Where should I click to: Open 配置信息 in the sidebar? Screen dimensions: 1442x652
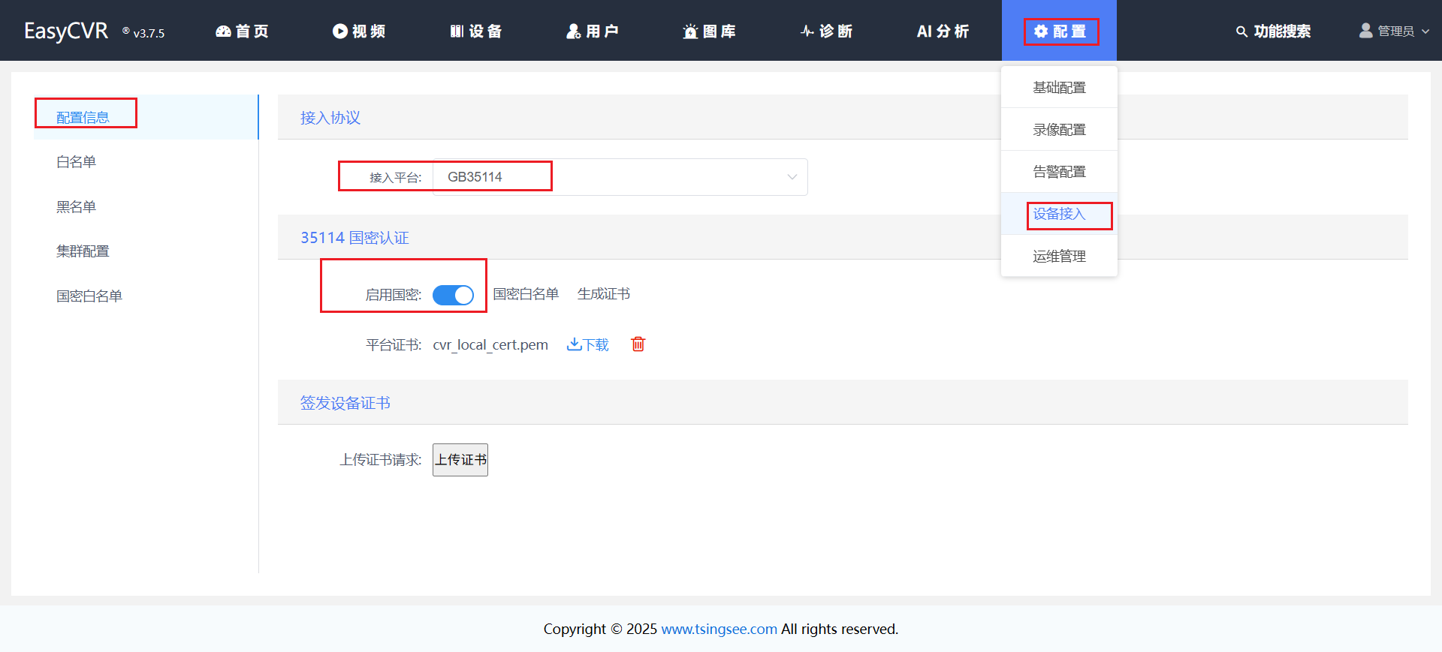pyautogui.click(x=146, y=117)
